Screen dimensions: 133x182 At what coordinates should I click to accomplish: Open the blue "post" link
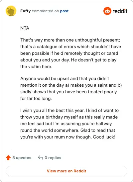64,11
